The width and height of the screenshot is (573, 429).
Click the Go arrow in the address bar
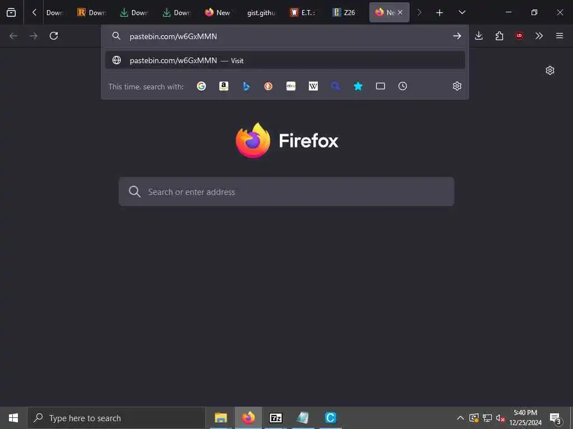[457, 36]
